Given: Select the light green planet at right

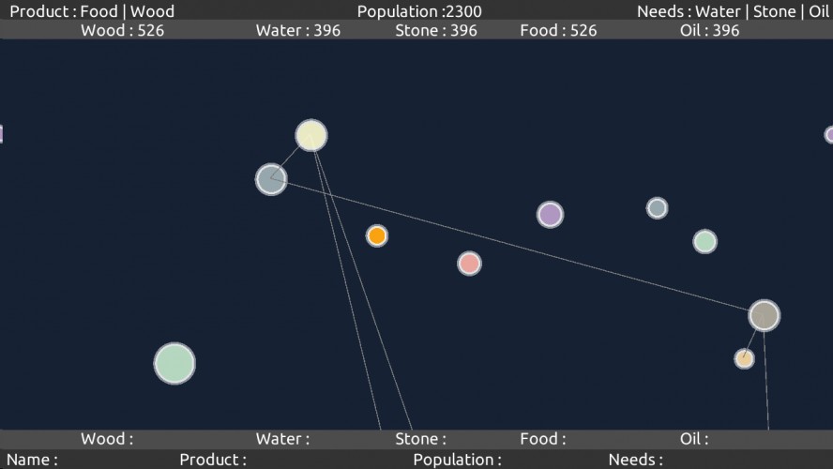Looking at the screenshot, I should pos(705,242).
